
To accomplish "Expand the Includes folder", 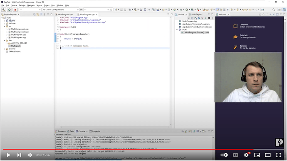I will pyautogui.click(x=5, y=24).
